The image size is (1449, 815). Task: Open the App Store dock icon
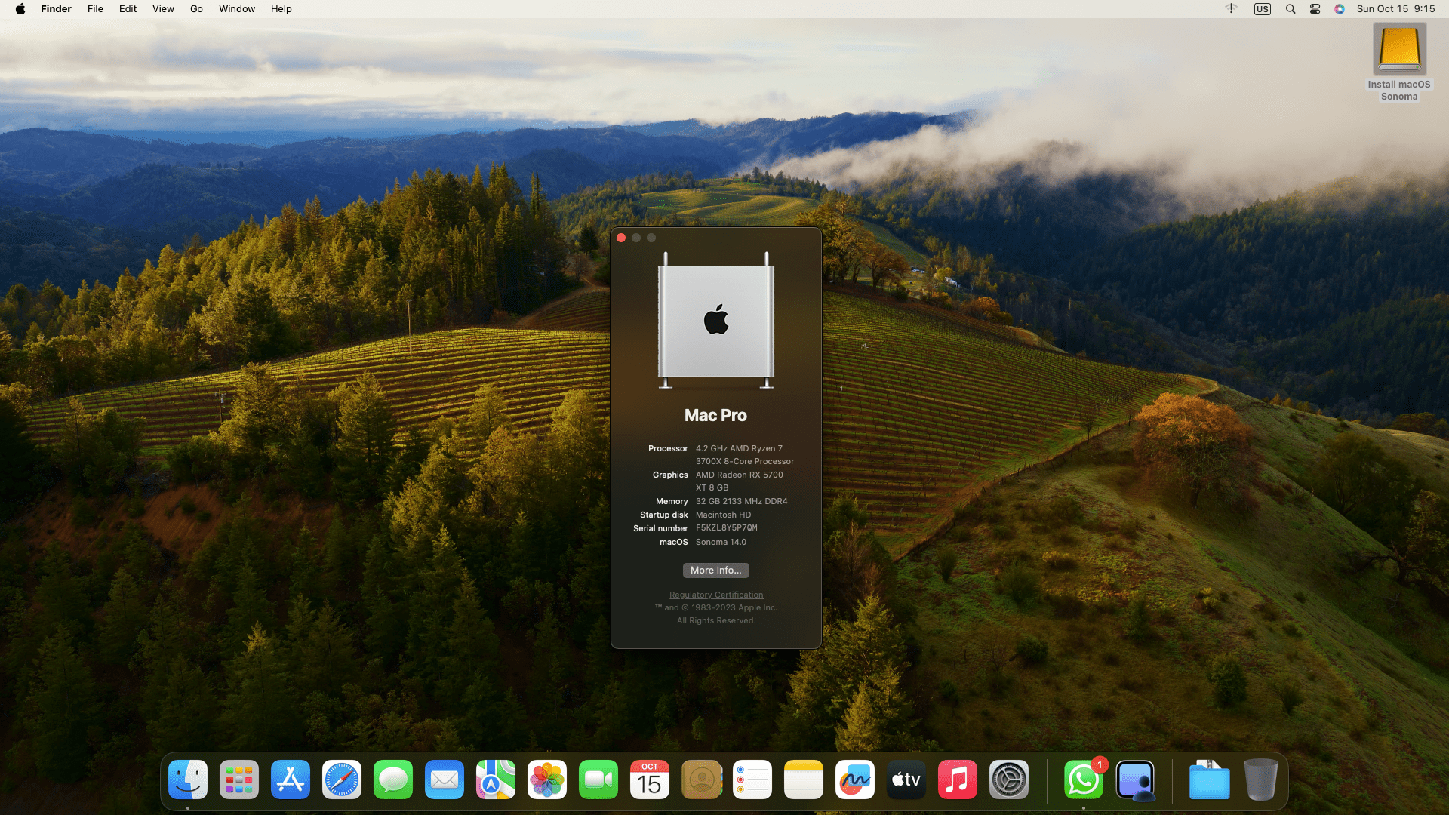(291, 780)
